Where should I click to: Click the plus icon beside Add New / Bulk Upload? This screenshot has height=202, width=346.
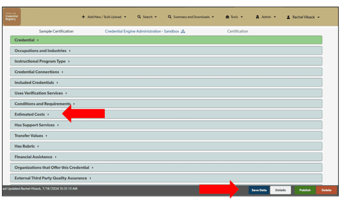click(83, 17)
